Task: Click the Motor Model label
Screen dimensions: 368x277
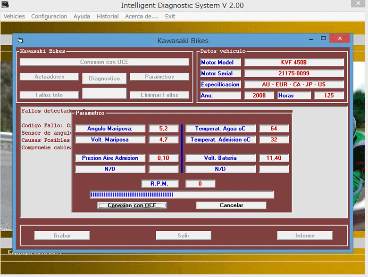Action: click(x=221, y=62)
